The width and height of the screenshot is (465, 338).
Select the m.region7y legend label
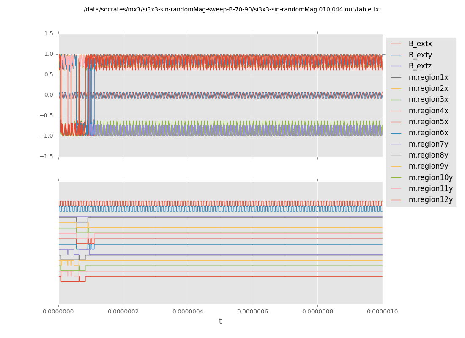point(428,144)
